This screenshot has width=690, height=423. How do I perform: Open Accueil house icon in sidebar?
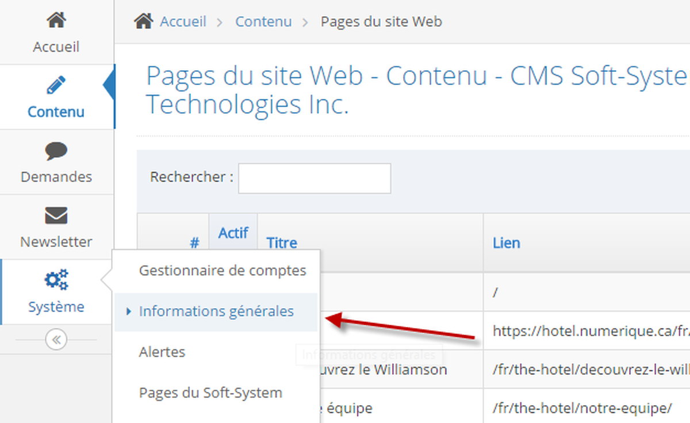56,21
